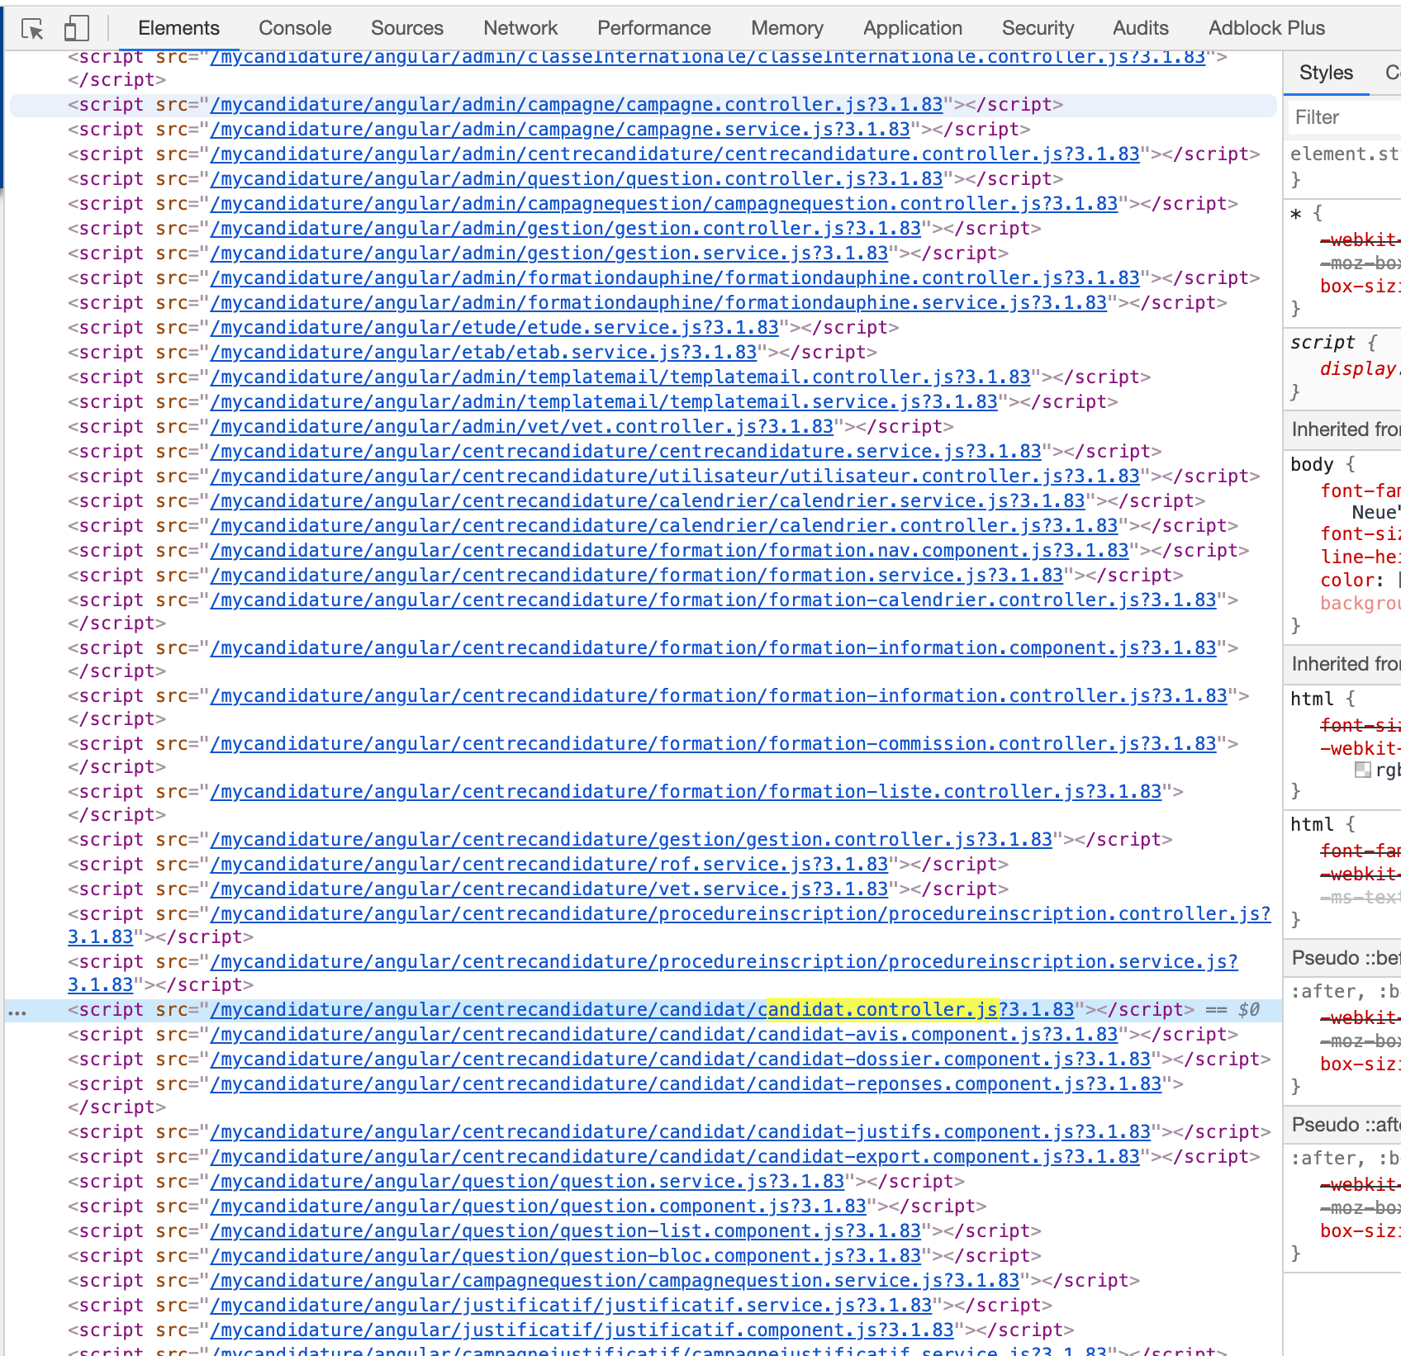
Task: Open the Network tab
Action: click(520, 28)
